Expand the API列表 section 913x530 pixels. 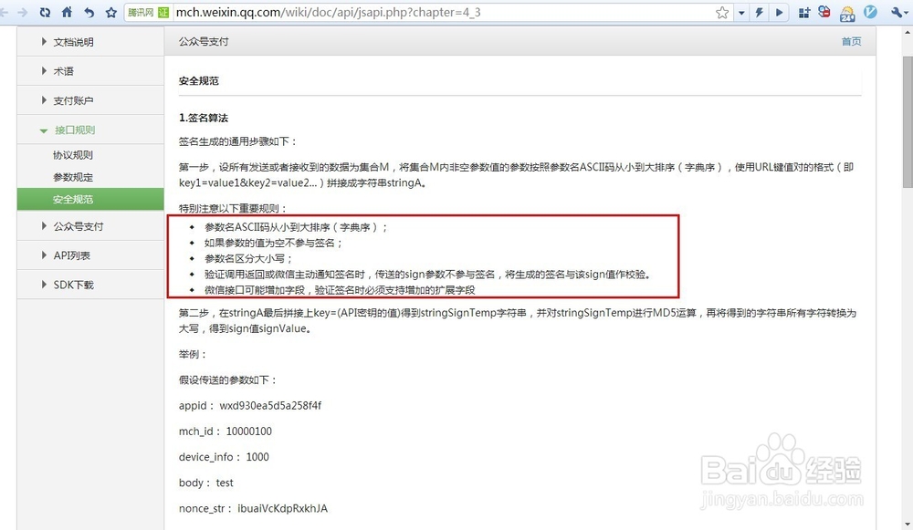pos(90,255)
